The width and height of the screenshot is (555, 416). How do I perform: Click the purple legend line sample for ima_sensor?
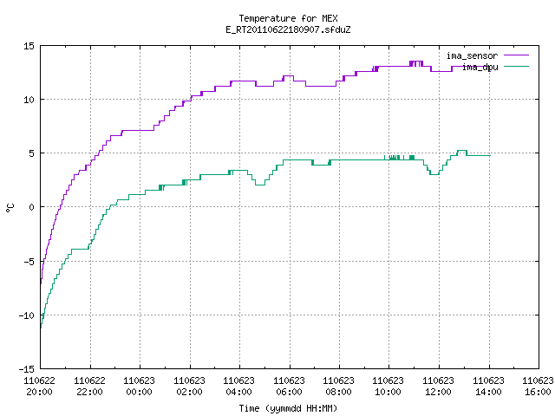tap(516, 55)
